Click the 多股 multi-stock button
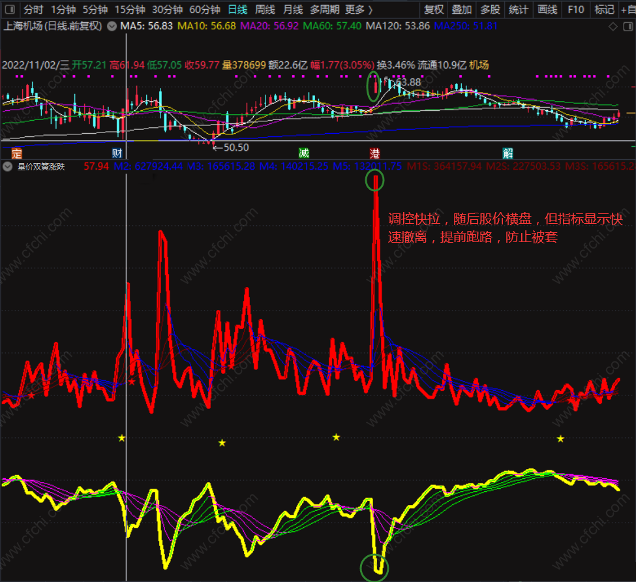This screenshot has width=636, height=582. click(x=490, y=9)
